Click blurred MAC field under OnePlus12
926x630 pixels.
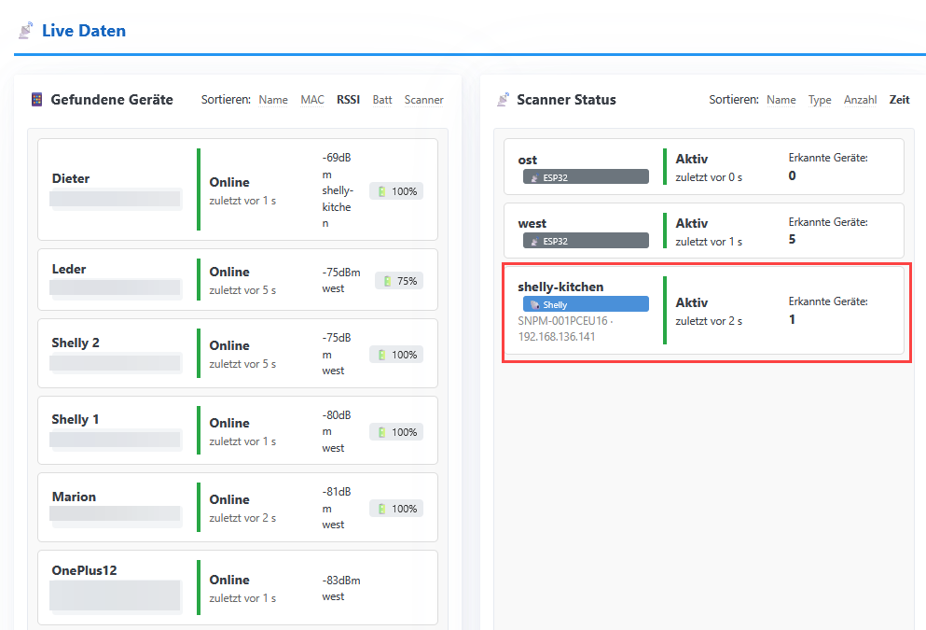(x=115, y=595)
